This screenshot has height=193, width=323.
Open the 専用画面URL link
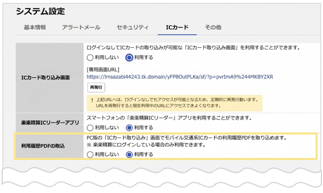pos(180,77)
